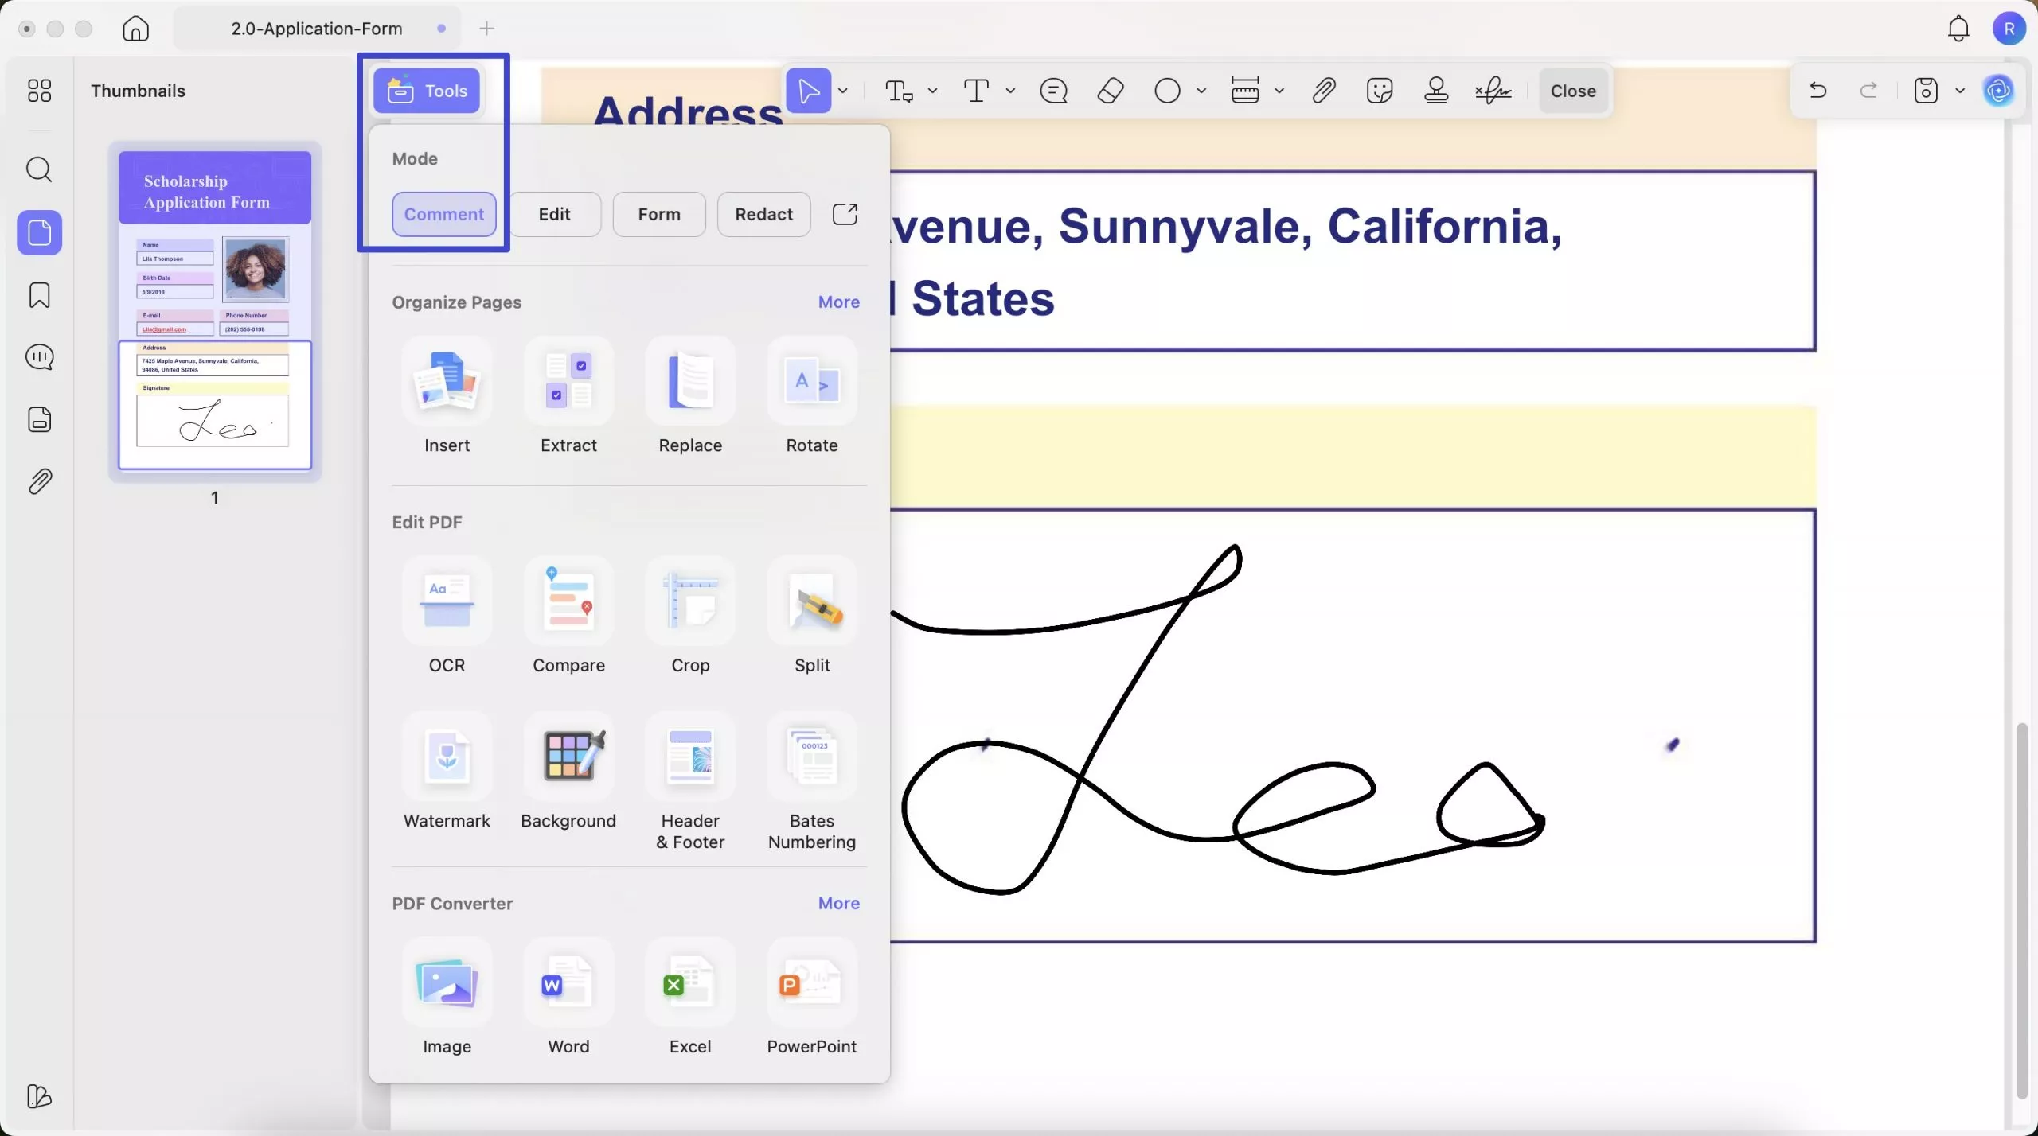Click the attachment paperclip tool in toolbar
Screen dimensions: 2038x1136
click(x=1324, y=91)
